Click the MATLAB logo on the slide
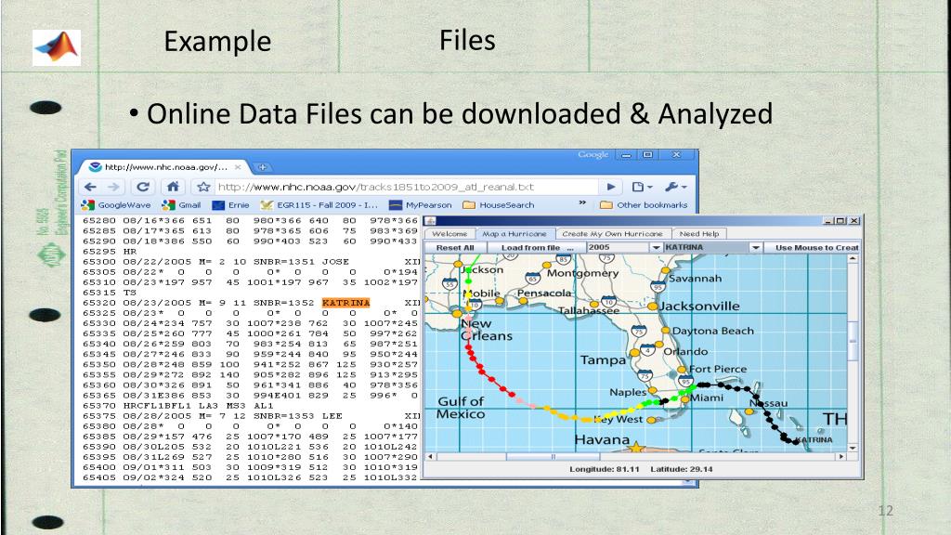Screen dimensions: 951x535 (57, 47)
